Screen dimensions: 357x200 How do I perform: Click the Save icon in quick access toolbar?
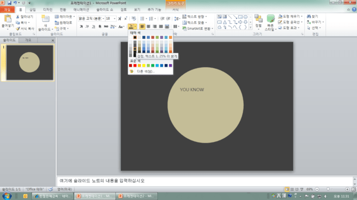pos(9,3)
